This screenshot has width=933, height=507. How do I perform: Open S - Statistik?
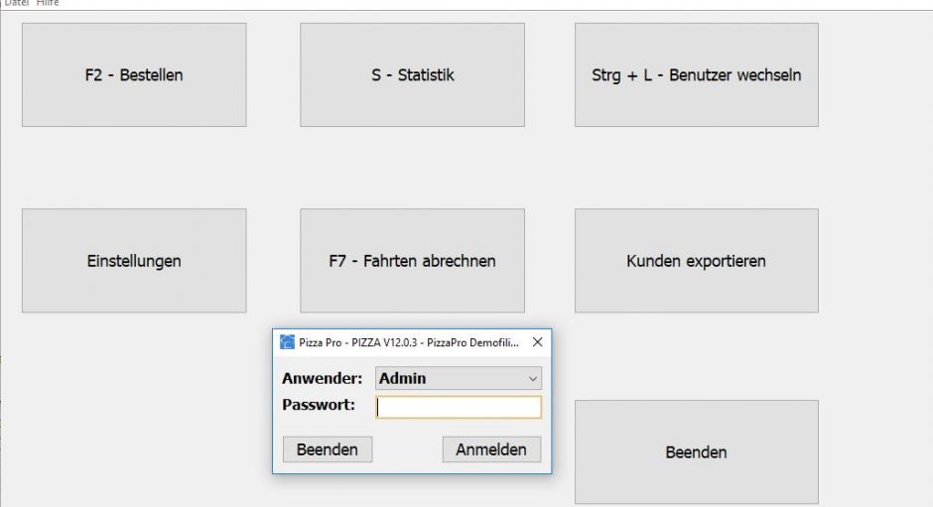[x=412, y=75]
